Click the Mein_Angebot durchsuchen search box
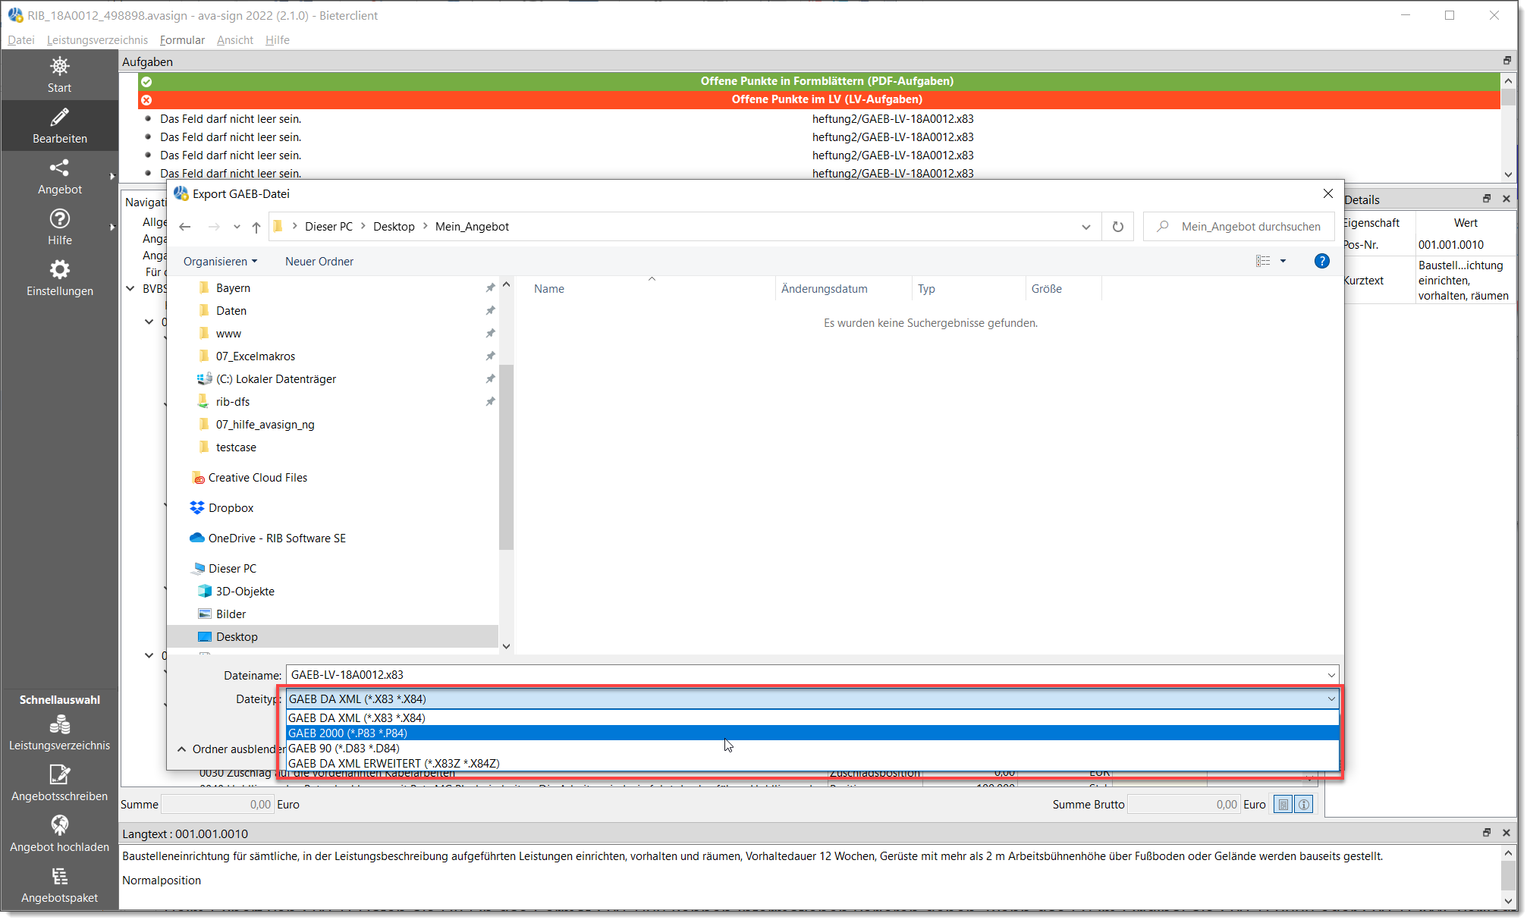 [x=1239, y=227]
